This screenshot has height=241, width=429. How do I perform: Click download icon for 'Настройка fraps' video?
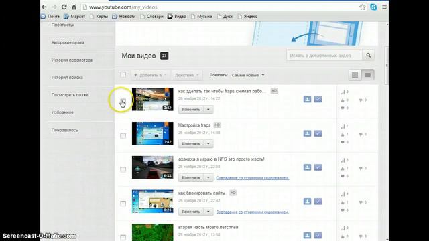pyautogui.click(x=307, y=133)
